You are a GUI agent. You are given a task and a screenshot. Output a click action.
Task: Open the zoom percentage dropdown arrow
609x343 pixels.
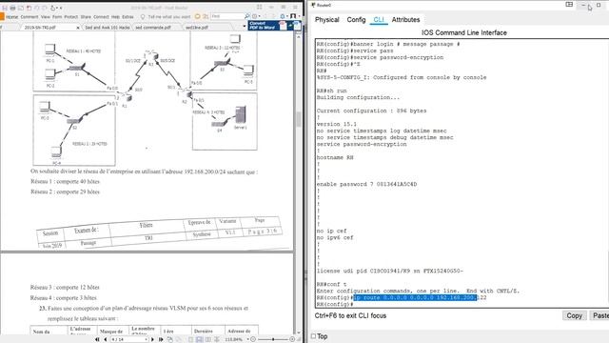[x=247, y=339]
